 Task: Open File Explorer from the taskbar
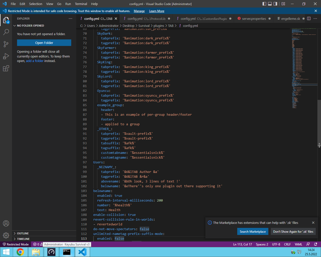point(36,252)
